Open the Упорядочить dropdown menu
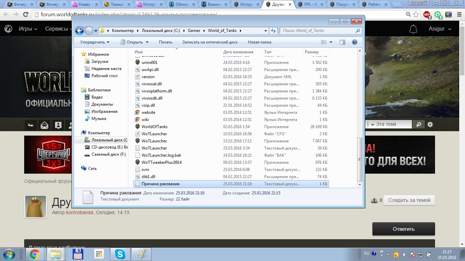The height and width of the screenshot is (261, 465). (x=95, y=42)
